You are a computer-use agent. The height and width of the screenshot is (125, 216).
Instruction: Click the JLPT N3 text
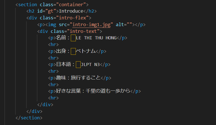point(90,65)
